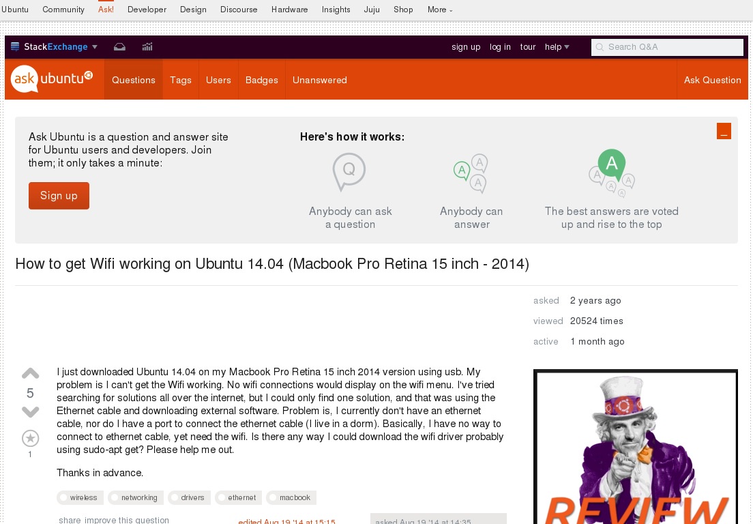This screenshot has width=753, height=524.
Task: Open Hardware in top navigation
Action: click(290, 10)
